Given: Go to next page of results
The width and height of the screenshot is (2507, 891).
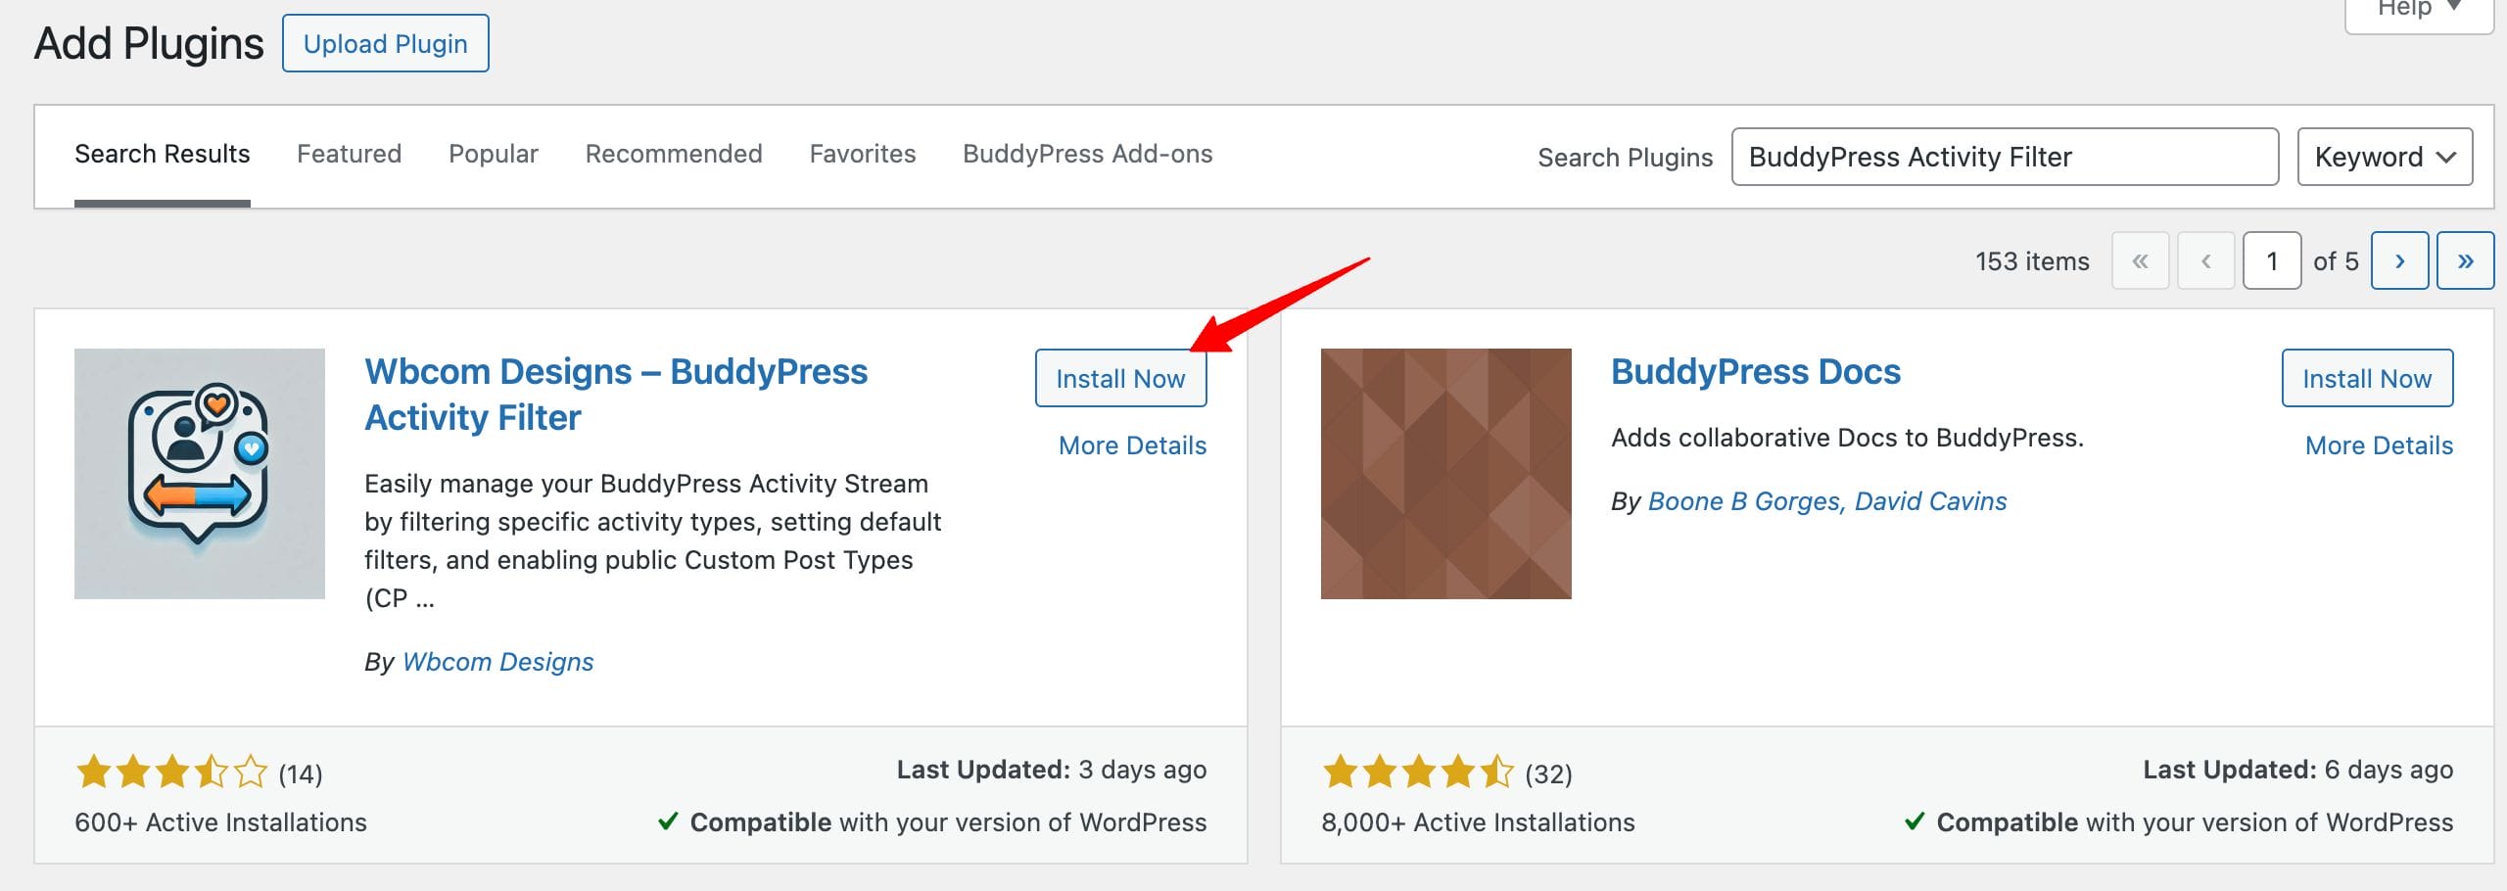Looking at the screenshot, I should coord(2399,261).
